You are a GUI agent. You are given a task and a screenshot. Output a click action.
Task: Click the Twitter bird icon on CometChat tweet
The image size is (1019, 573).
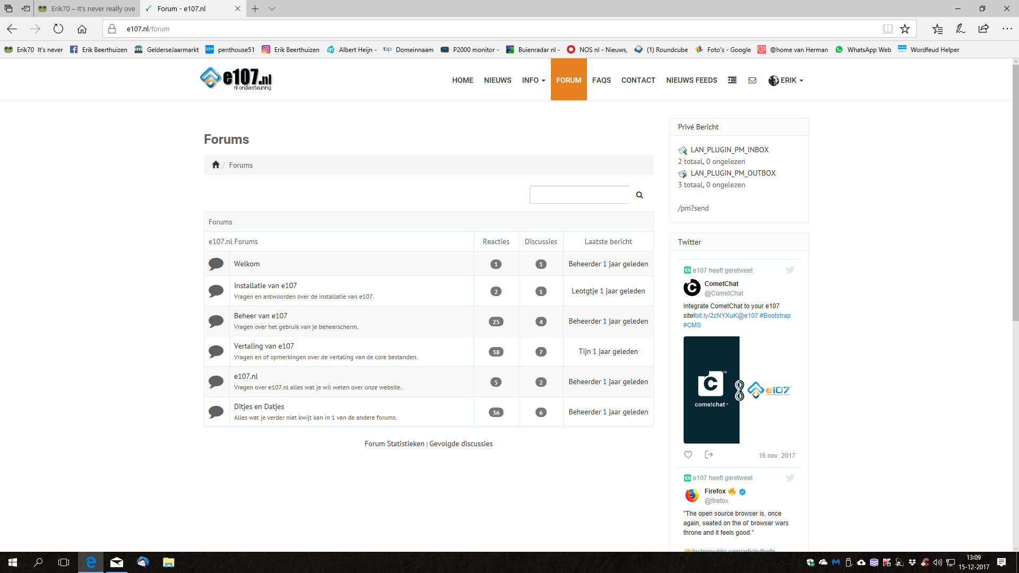[790, 270]
